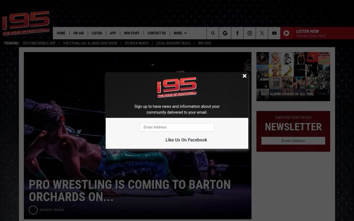Click author Anthony Verano's name

pyautogui.click(x=52, y=210)
